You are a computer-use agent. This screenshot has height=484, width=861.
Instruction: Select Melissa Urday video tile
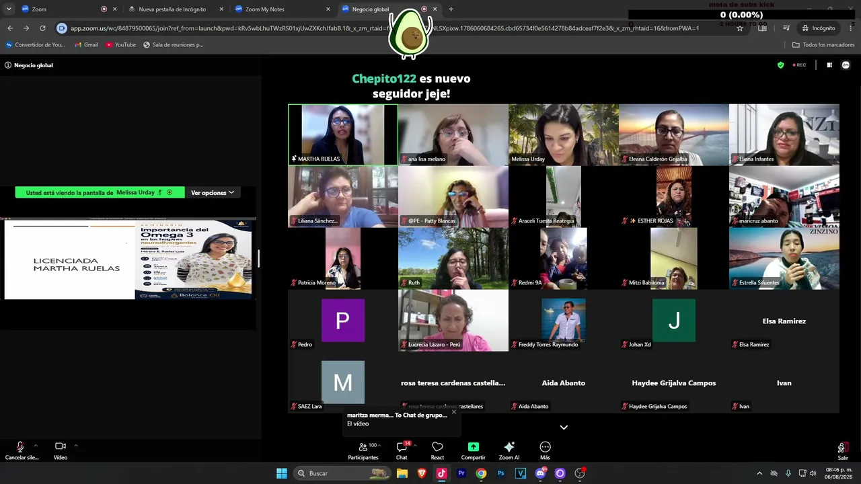564,134
